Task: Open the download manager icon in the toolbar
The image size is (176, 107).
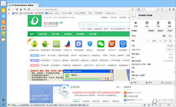Action: (170, 9)
